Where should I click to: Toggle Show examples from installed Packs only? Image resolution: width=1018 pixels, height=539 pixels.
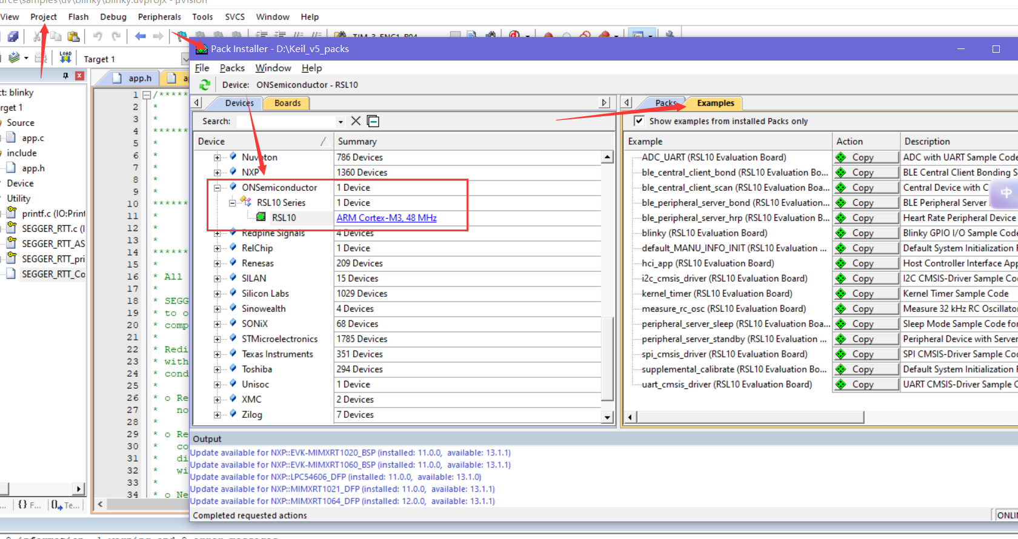coord(639,121)
